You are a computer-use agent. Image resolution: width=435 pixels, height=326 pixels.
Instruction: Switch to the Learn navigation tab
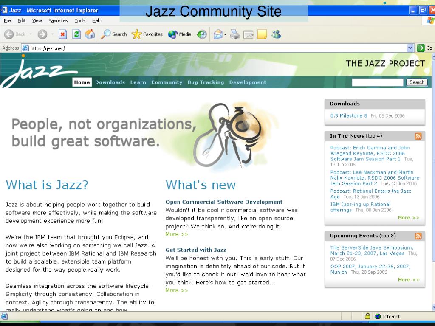point(138,82)
